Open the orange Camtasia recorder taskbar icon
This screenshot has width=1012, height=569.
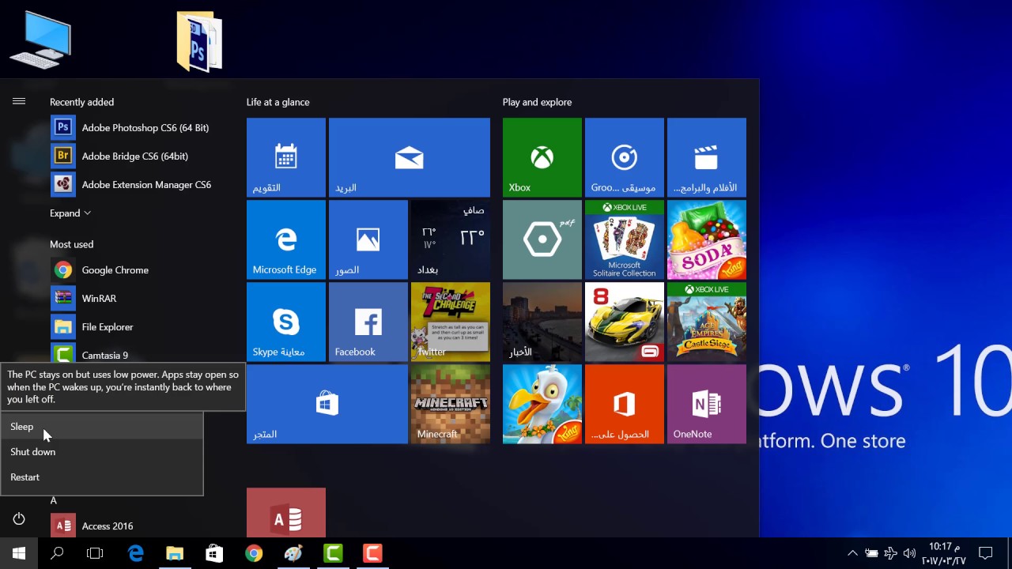tap(372, 553)
